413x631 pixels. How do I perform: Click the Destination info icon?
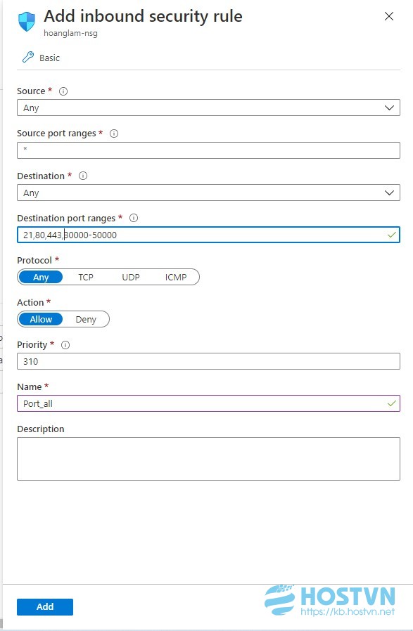83,176
